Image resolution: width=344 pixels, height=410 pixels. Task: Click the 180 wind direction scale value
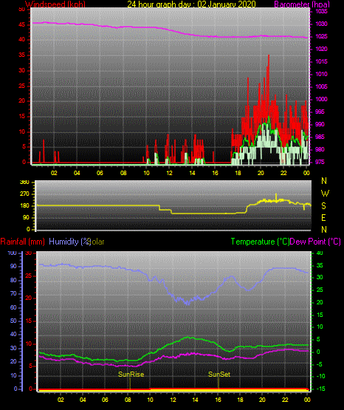coord(25,206)
